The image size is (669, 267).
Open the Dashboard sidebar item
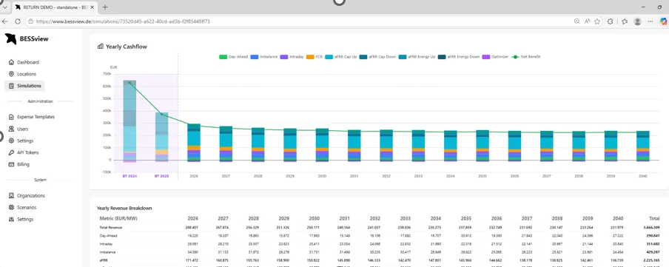[x=24, y=62]
